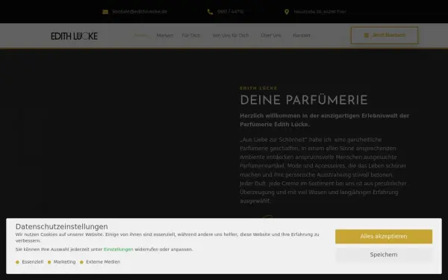The height and width of the screenshot is (280, 448).
Task: Call the number 0651 / 49712
Action: tap(230, 12)
